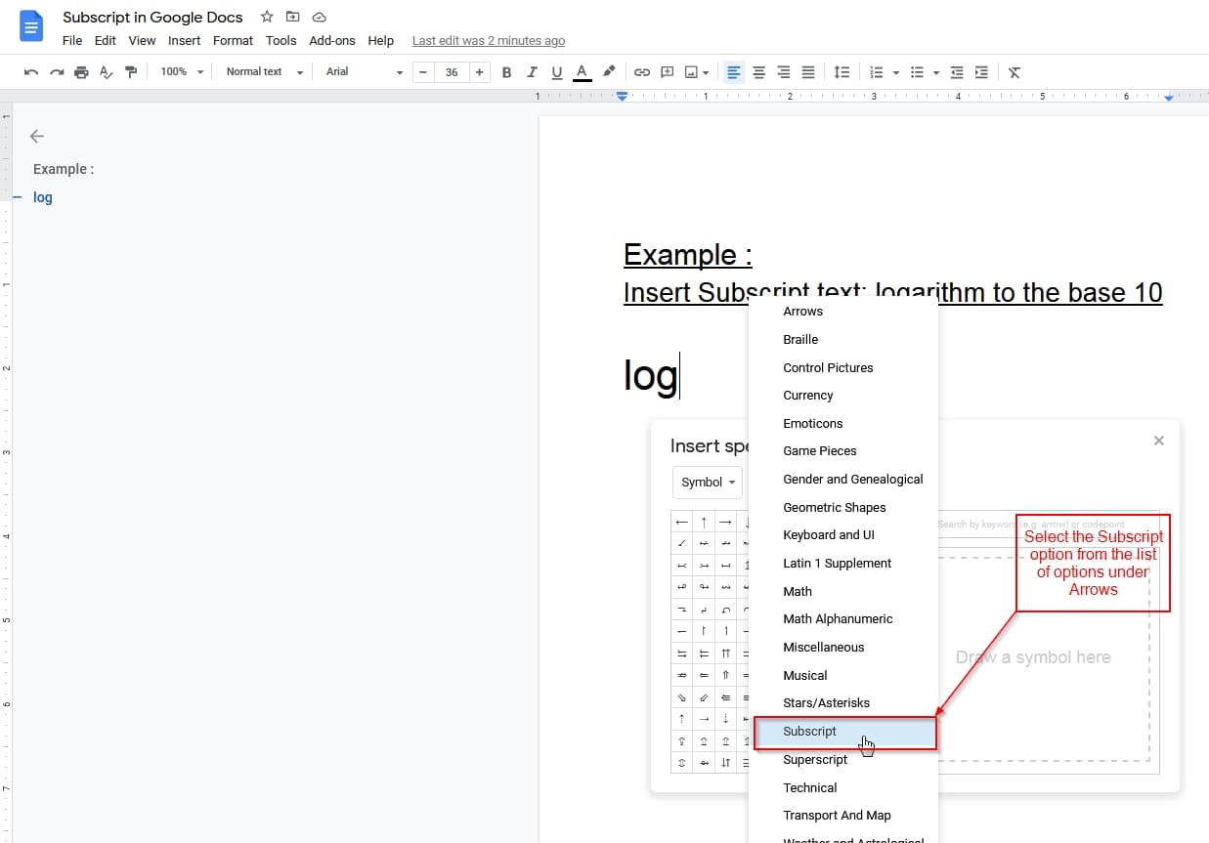This screenshot has width=1209, height=843.
Task: Collapse the outline with the back arrow
Action: [36, 136]
